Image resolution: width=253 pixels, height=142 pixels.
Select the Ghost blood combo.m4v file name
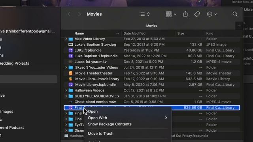95,102
